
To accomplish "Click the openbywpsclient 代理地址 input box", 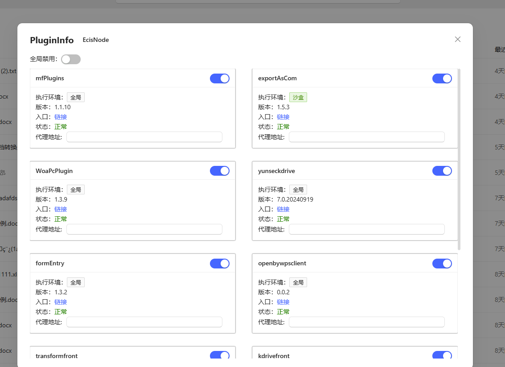I will coord(366,322).
